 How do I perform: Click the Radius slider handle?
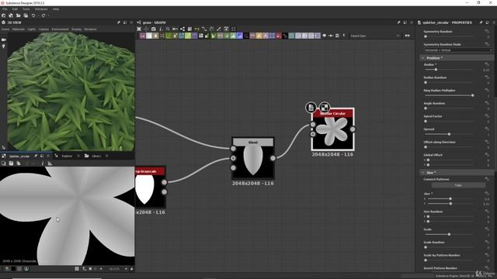(436, 70)
